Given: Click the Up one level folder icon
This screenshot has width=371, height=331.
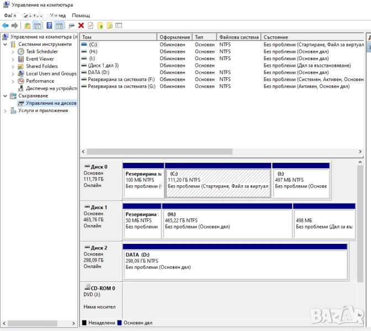Looking at the screenshot, I should [27, 25].
